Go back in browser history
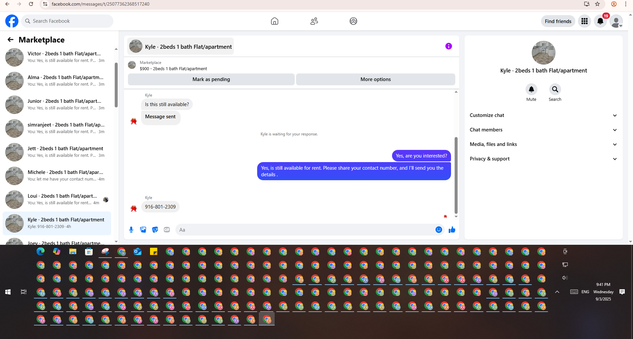Viewport: 633px width, 339px height. coord(7,4)
